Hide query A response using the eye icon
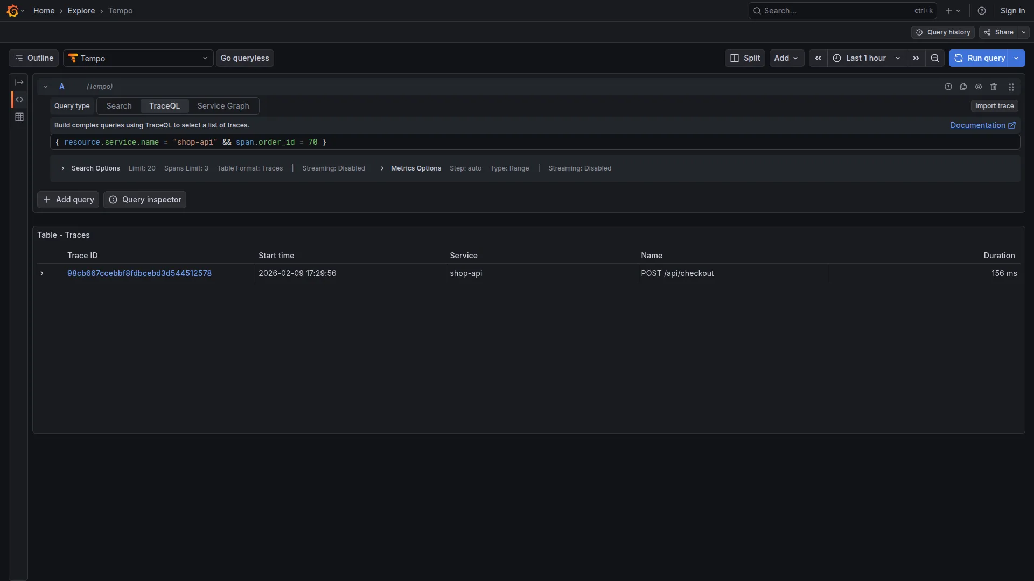The width and height of the screenshot is (1034, 581). click(979, 87)
